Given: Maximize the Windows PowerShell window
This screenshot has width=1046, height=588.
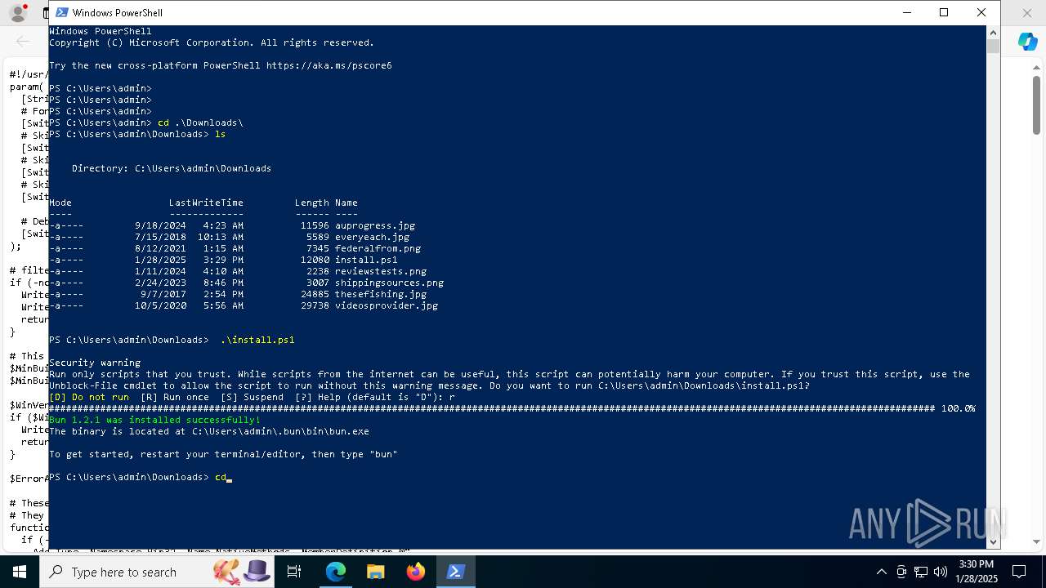Looking at the screenshot, I should pyautogui.click(x=944, y=12).
